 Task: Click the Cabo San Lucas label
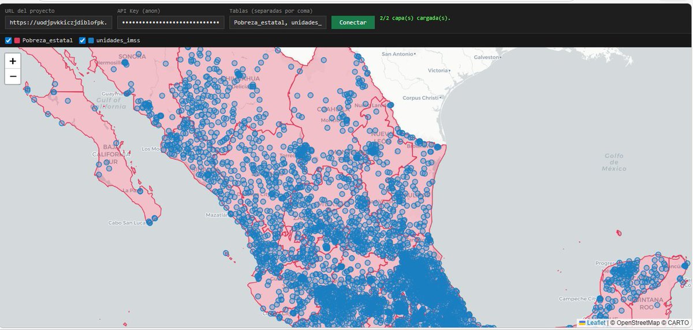tap(127, 223)
